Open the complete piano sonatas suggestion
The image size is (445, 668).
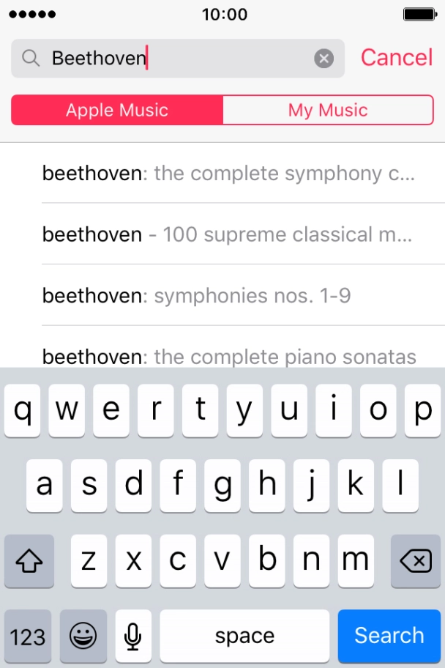pos(229,357)
